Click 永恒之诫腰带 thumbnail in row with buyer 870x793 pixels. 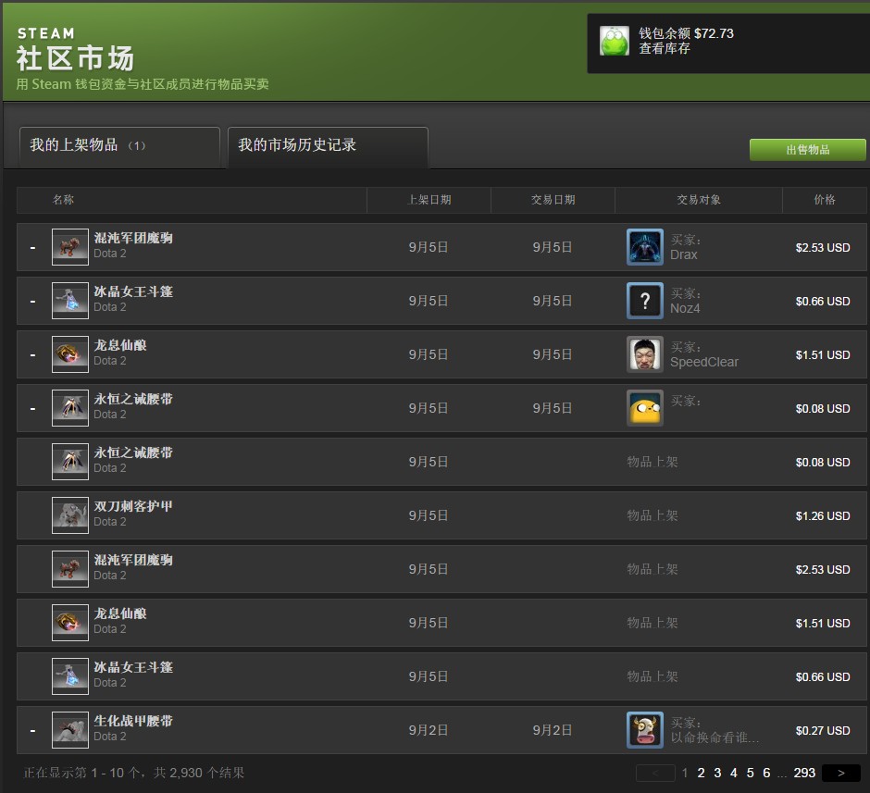(70, 408)
